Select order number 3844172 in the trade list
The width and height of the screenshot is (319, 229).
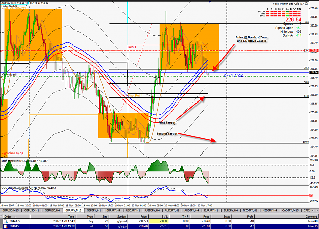(15, 221)
